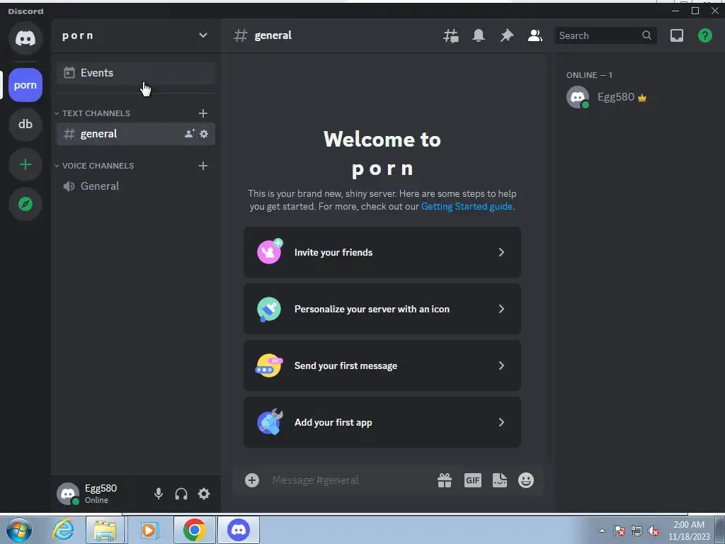Deafen with the headphones icon
This screenshot has height=544, width=725.
pos(181,494)
